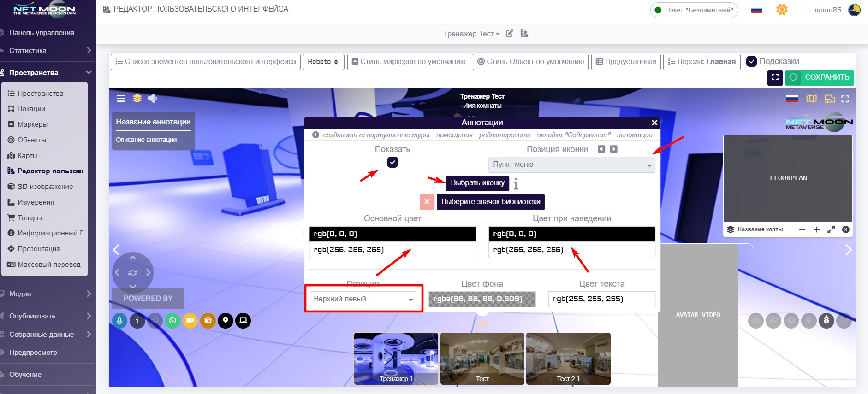Open Стиль маркеров по умолчанию
Image resolution: width=868 pixels, height=394 pixels.
409,62
